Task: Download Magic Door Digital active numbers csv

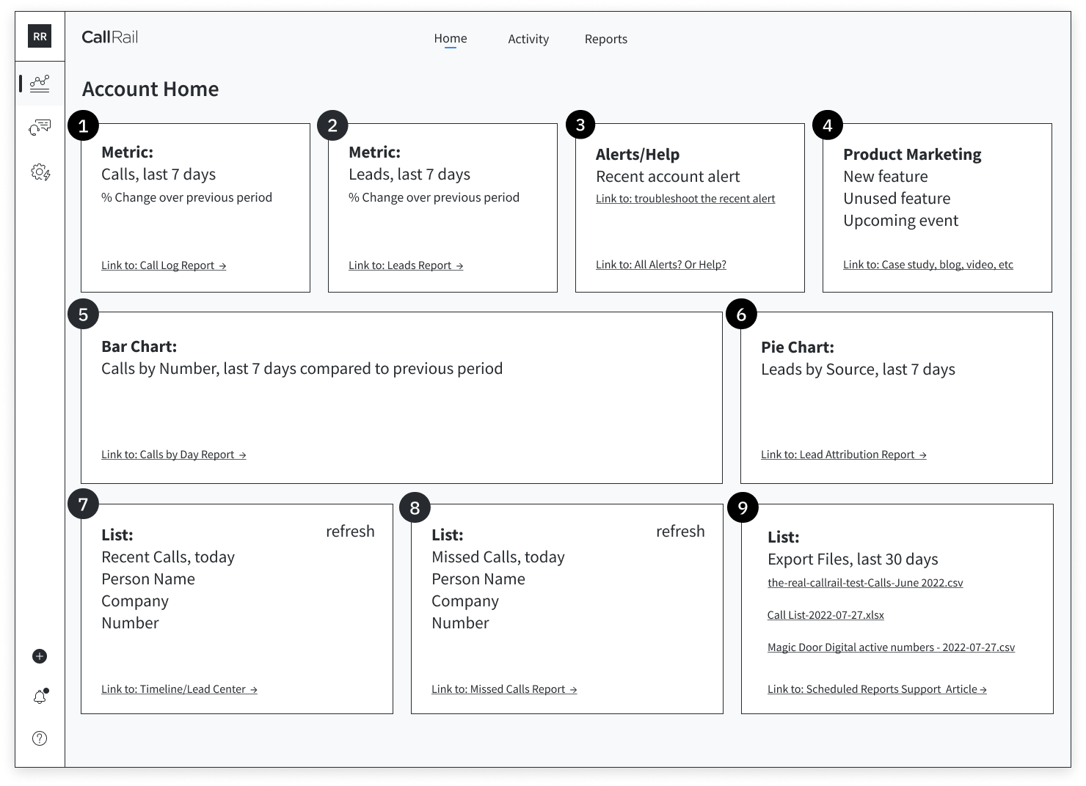Action: pos(891,647)
